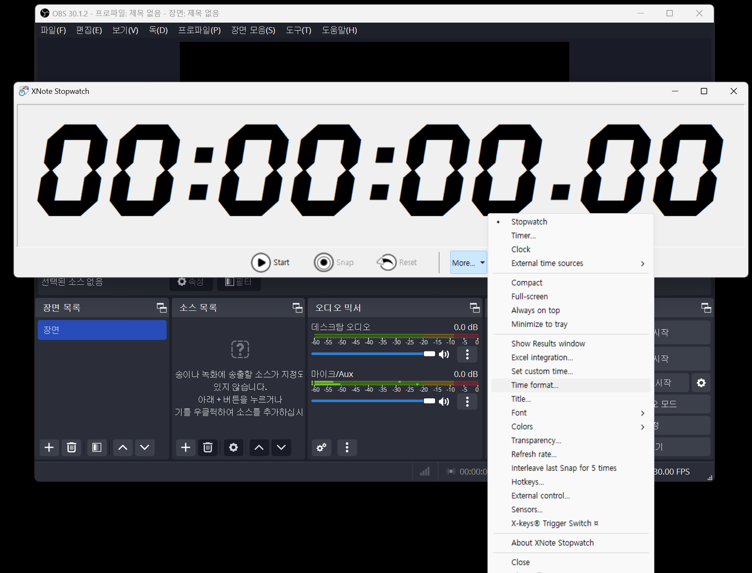
Task: Open 마이크/Aux three-dot options
Action: pyautogui.click(x=467, y=402)
